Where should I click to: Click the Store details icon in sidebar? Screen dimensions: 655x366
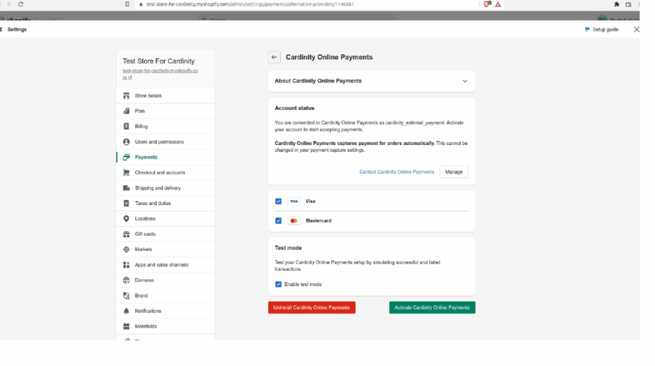(127, 96)
